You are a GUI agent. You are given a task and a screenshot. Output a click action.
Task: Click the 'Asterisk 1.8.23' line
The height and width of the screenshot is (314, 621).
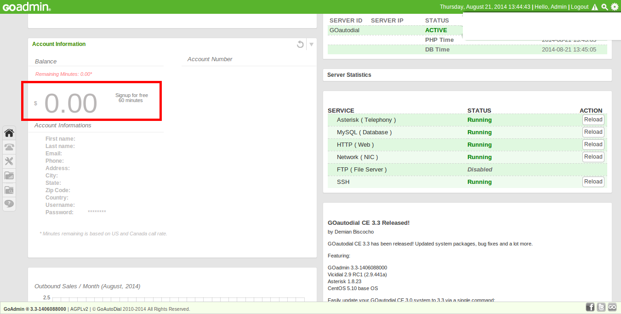(344, 281)
